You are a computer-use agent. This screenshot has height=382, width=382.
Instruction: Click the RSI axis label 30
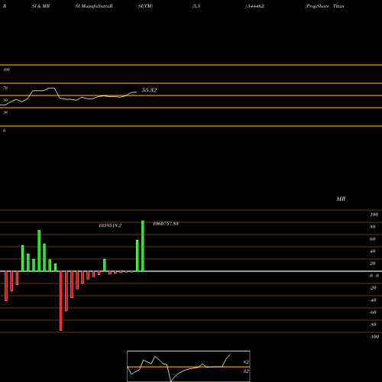[5, 112]
